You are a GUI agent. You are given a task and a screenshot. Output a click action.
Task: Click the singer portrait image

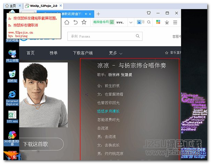pyautogui.click(x=44, y=95)
